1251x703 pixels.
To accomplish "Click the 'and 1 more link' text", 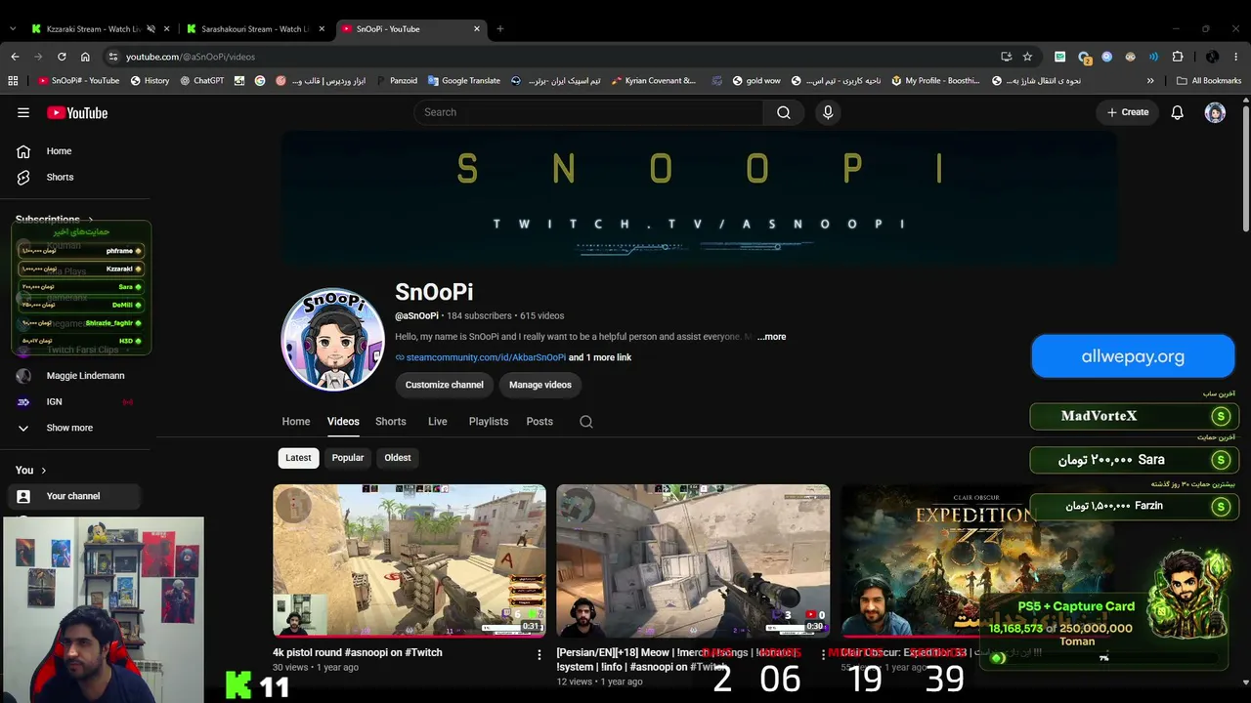I will point(600,357).
